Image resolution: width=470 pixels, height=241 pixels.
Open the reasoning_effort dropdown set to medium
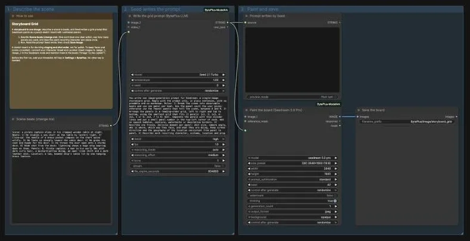point(178,155)
